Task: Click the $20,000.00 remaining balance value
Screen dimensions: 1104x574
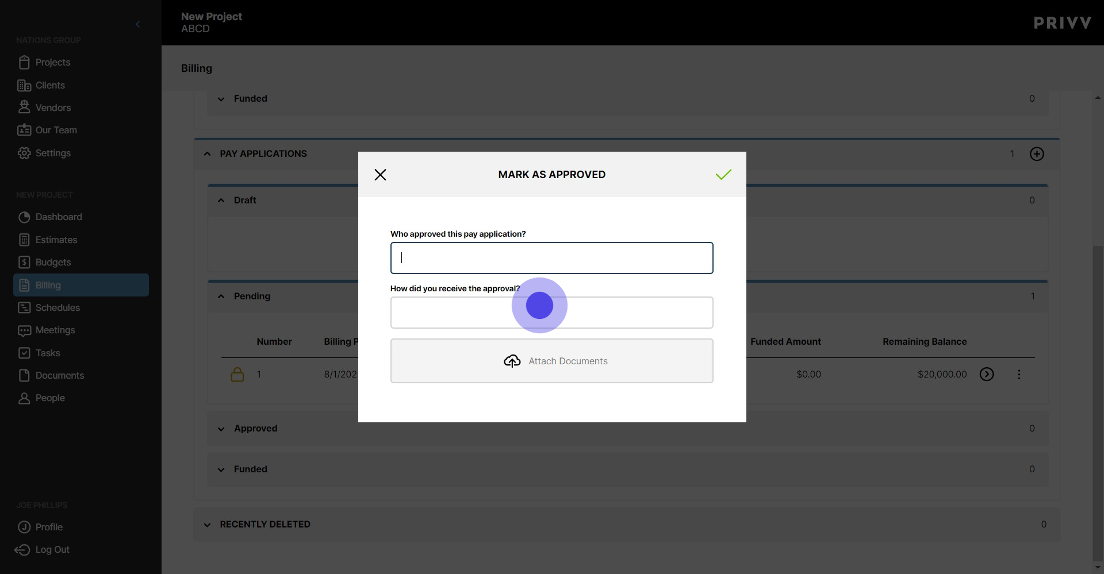Action: coord(942,374)
